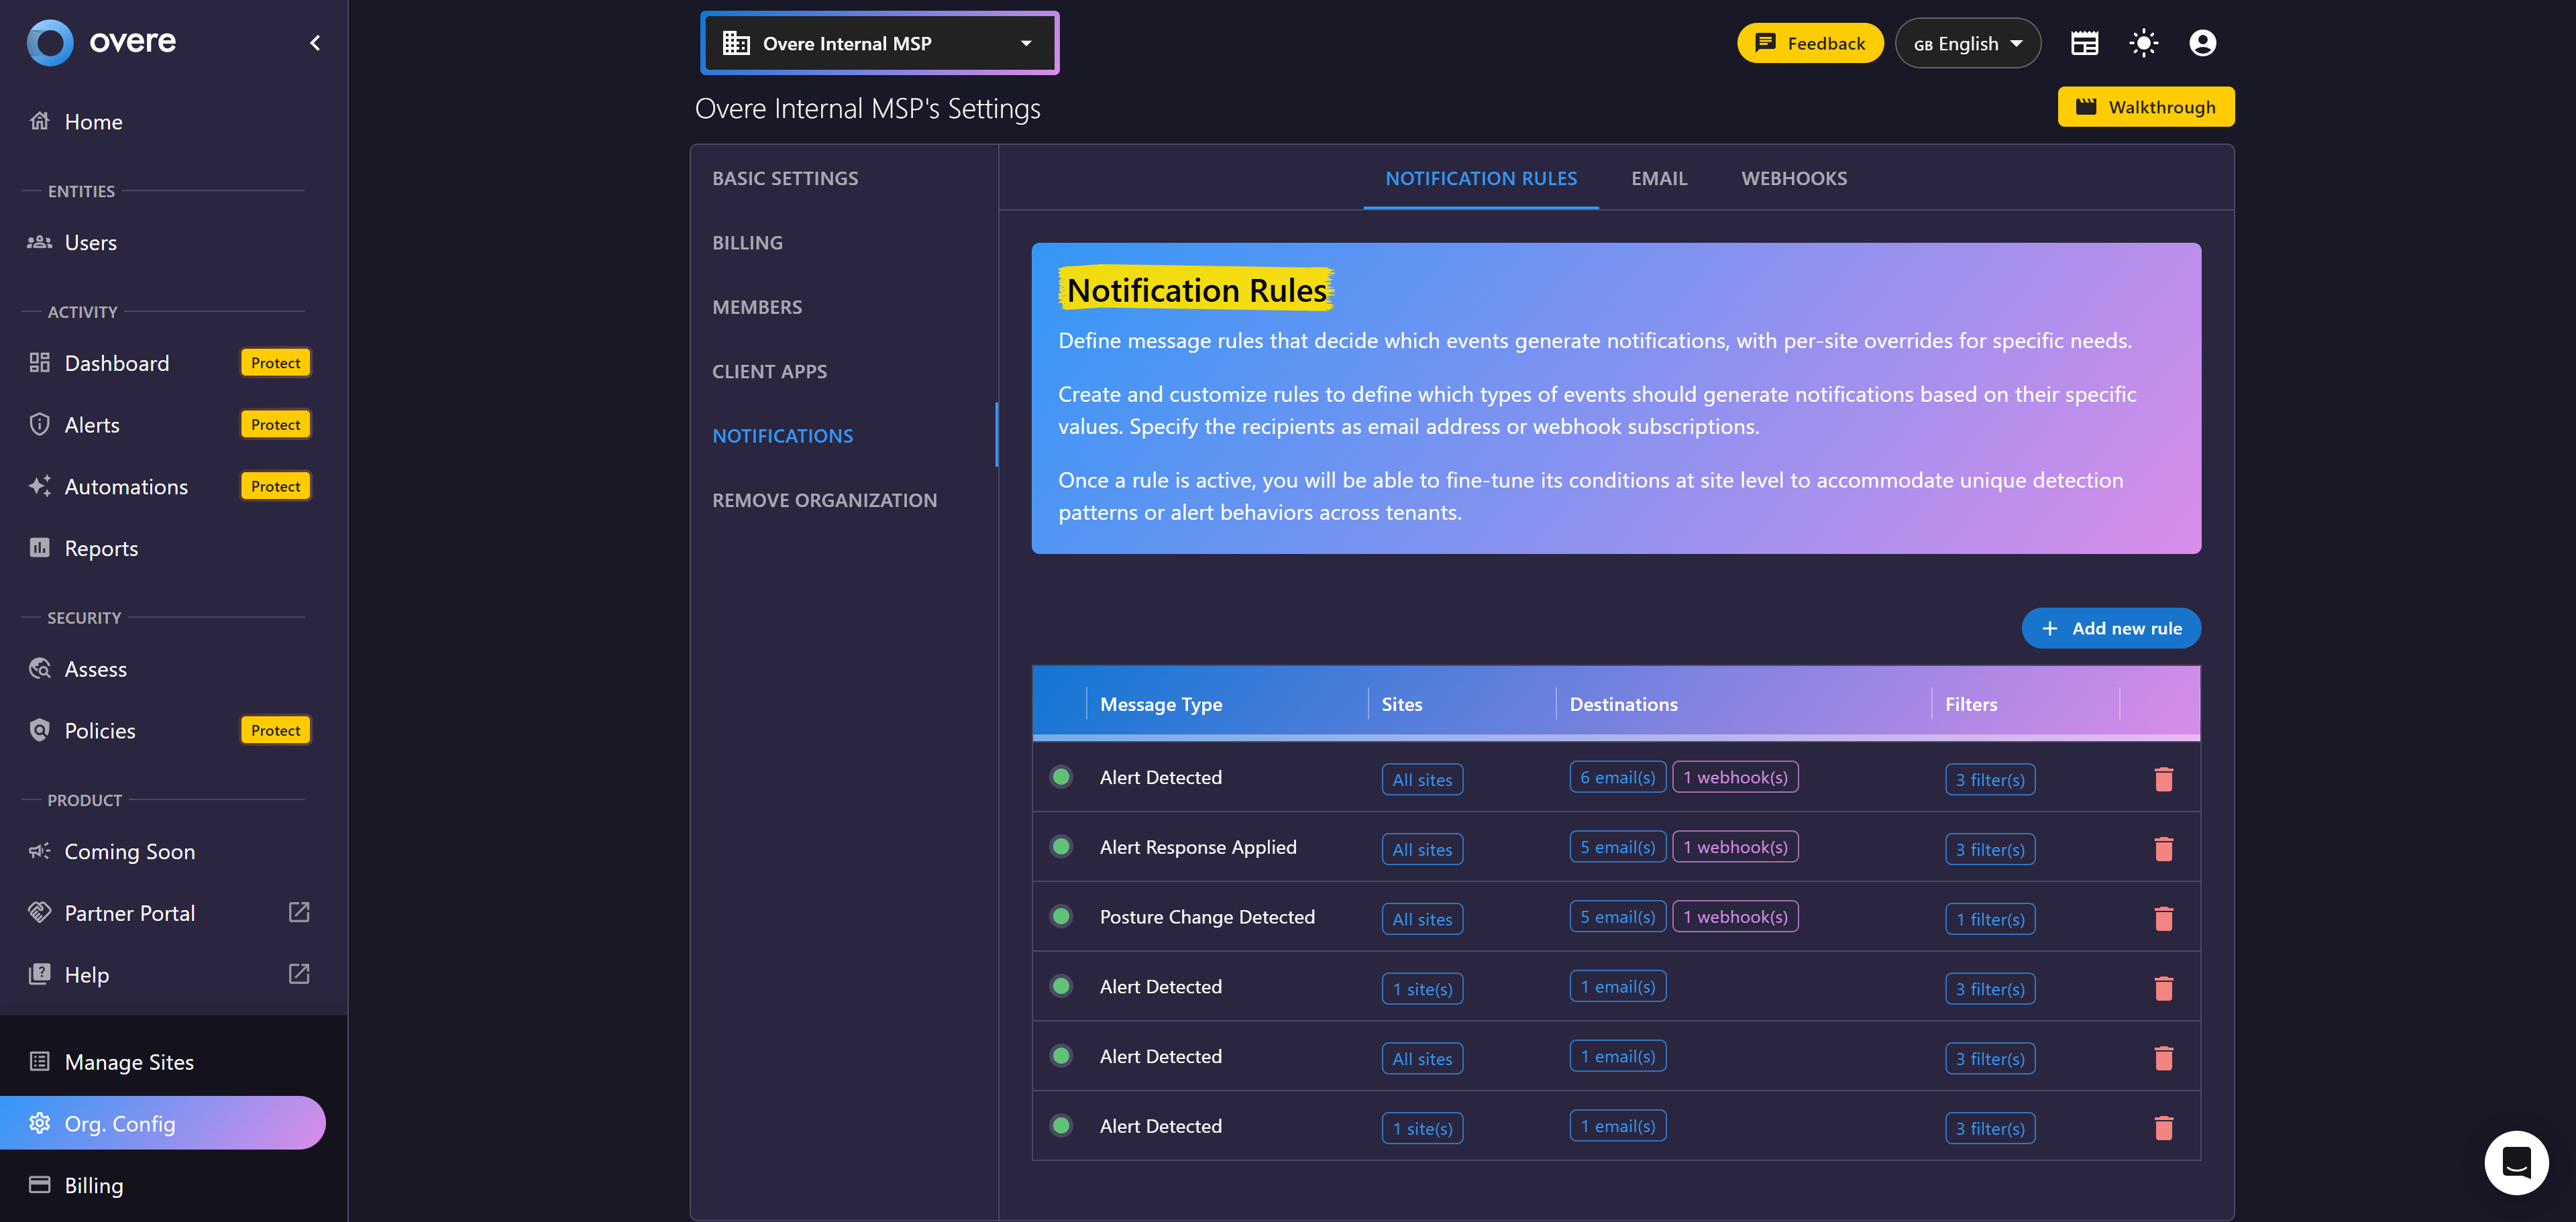Switch to the EMAIL tab
The image size is (2576, 1222).
tap(1659, 178)
